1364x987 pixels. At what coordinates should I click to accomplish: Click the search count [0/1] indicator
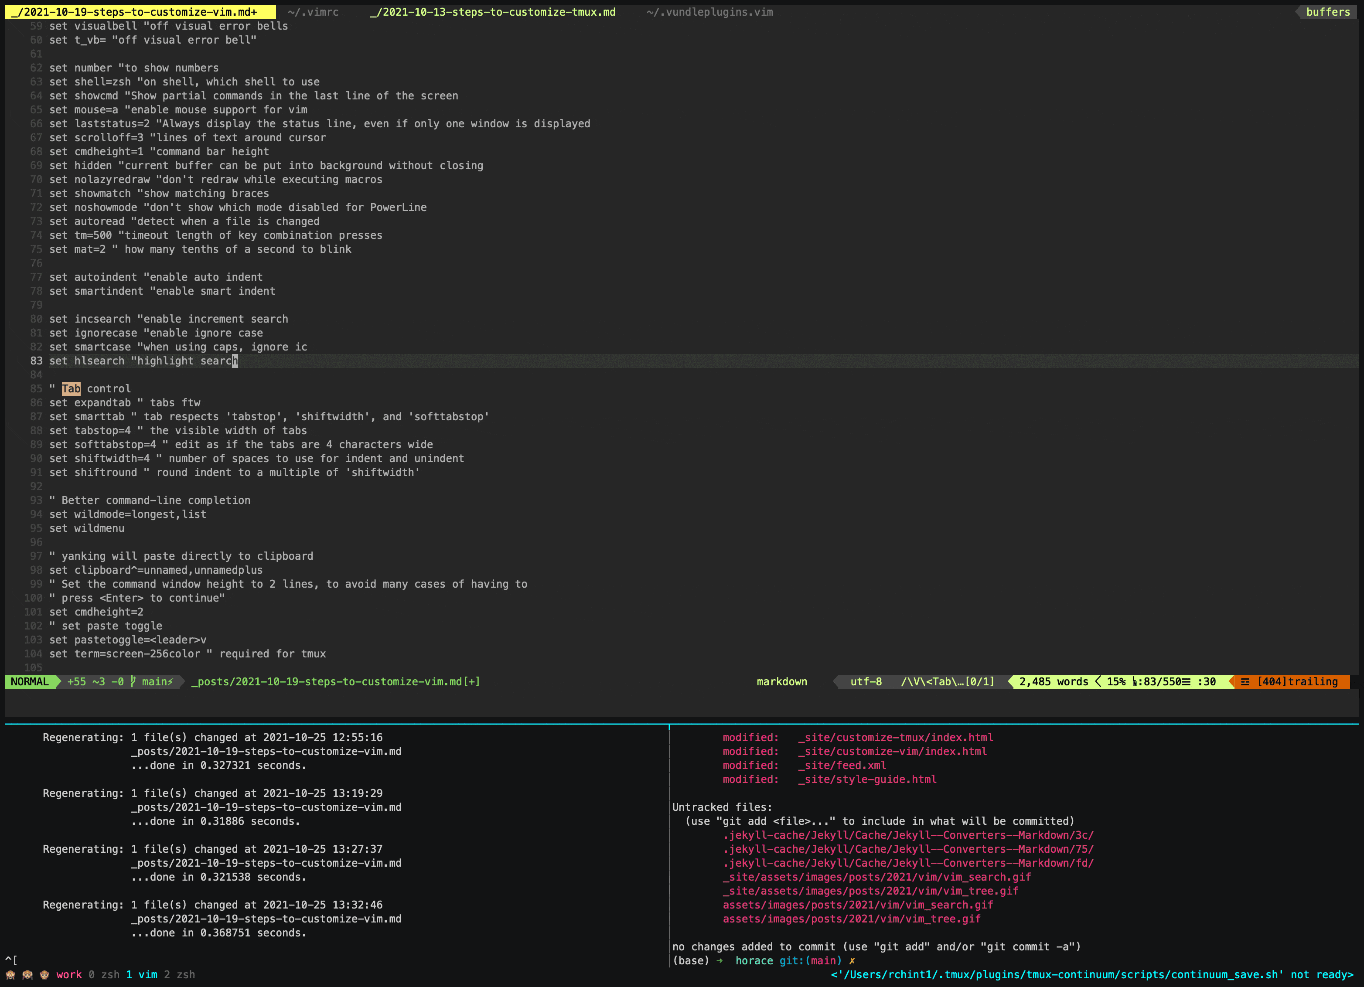[x=980, y=682]
